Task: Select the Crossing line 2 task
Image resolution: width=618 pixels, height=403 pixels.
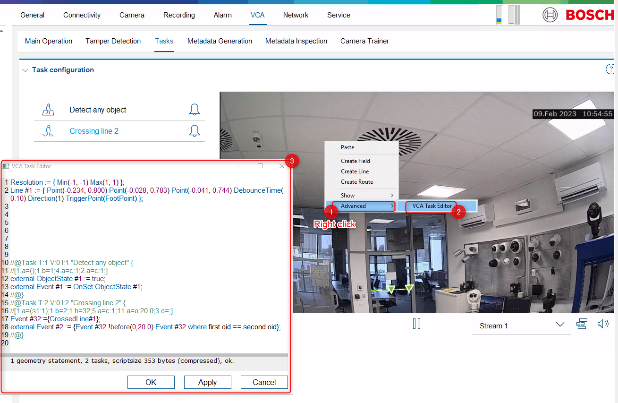Action: click(94, 131)
